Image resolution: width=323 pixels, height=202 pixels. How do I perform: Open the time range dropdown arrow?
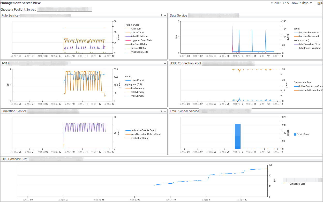pyautogui.click(x=311, y=3)
